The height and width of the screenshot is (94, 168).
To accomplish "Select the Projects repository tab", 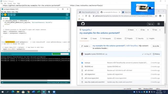I will coord(129,38).
